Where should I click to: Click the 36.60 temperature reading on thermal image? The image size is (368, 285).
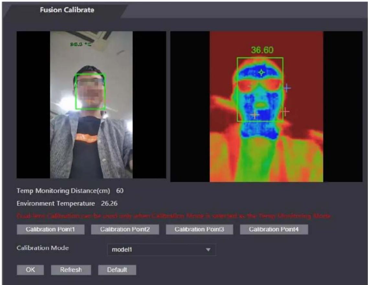tap(262, 50)
